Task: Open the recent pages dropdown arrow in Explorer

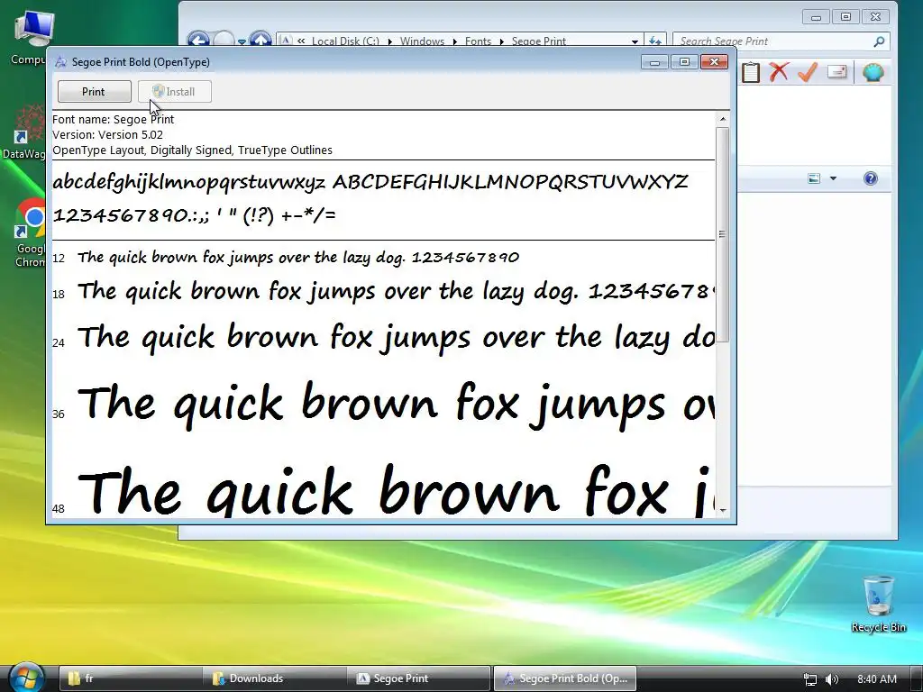Action: click(242, 41)
